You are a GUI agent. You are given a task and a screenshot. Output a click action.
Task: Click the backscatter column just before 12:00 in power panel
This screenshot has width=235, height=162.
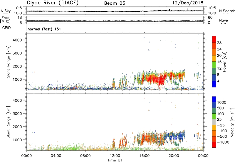(x=114, y=84)
